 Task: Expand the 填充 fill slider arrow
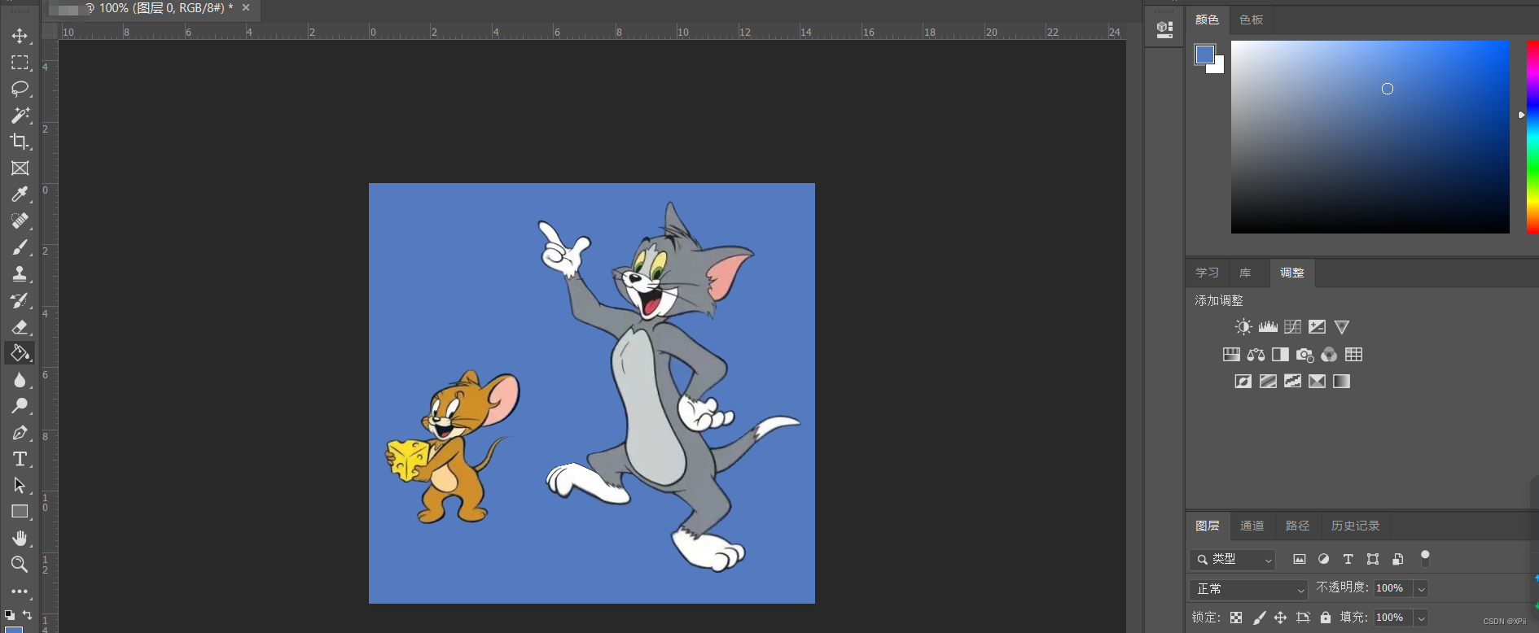click(x=1421, y=618)
